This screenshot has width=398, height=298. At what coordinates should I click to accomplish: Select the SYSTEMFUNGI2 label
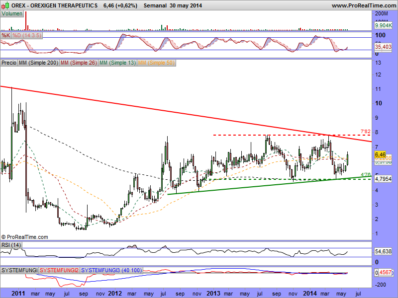59,270
